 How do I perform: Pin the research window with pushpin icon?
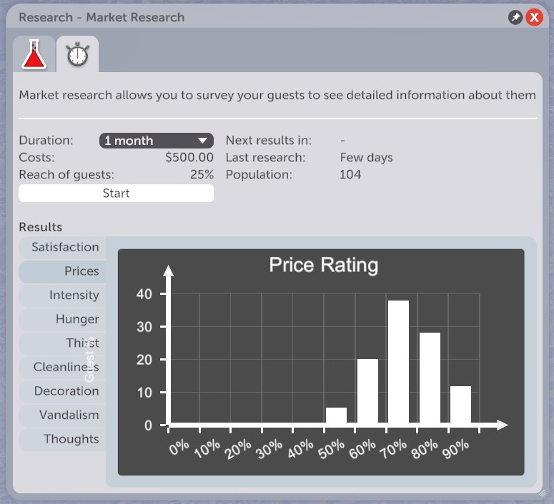click(x=515, y=17)
